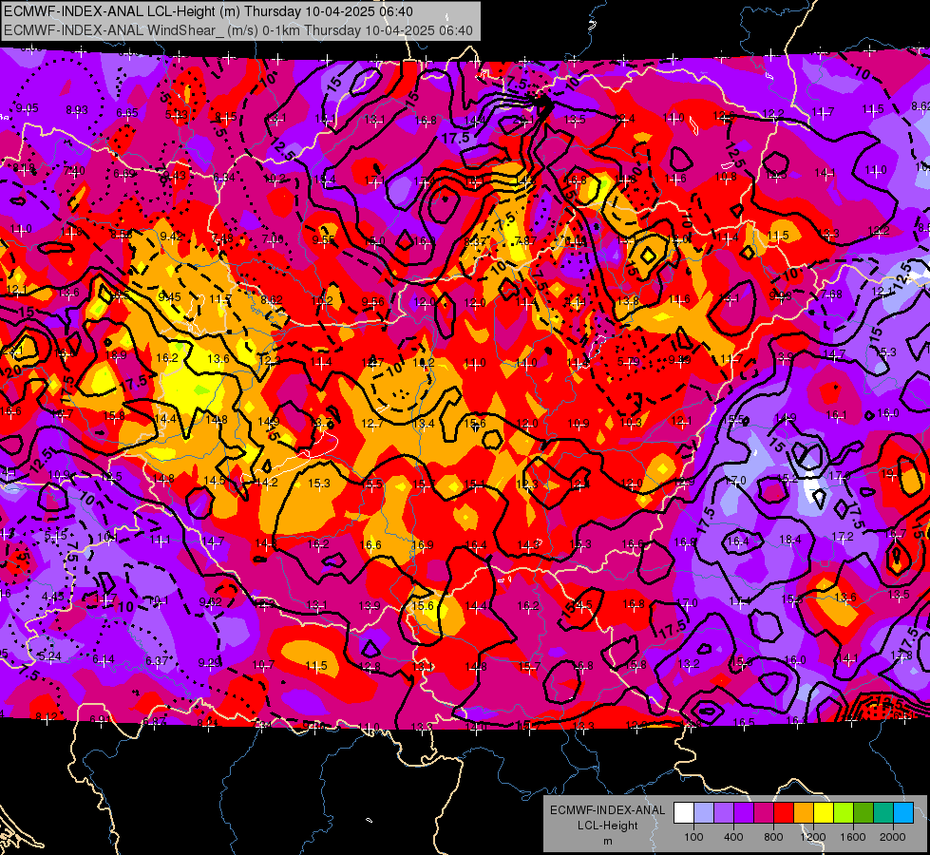
Task: Click the 2000 label under legend
Action: (x=893, y=837)
